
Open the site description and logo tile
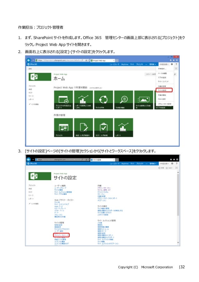coord(144,100)
